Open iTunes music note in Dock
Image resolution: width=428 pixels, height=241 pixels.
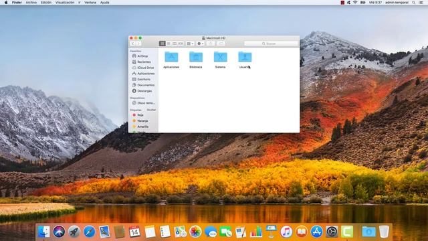286,232
